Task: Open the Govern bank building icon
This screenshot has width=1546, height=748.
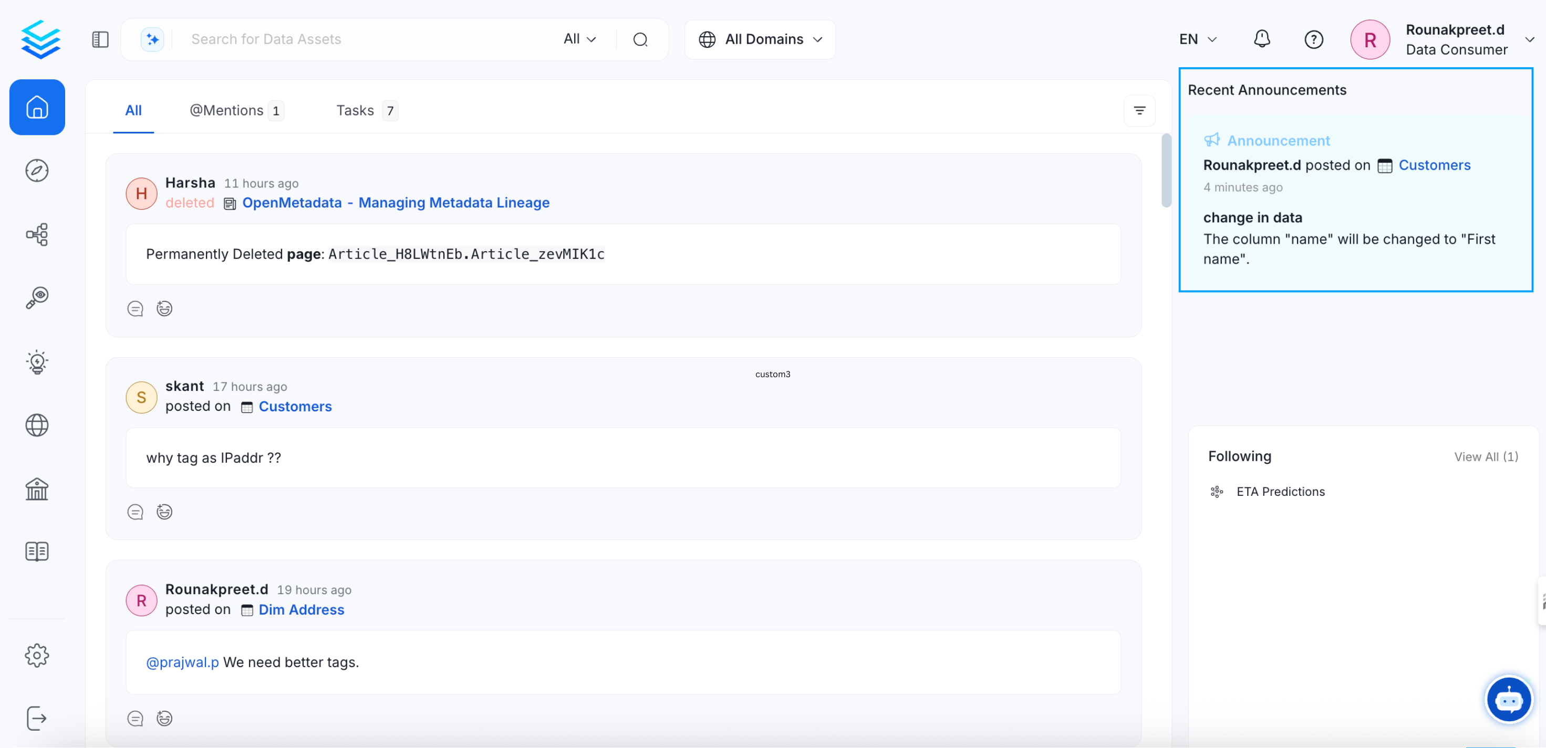Action: click(x=37, y=489)
